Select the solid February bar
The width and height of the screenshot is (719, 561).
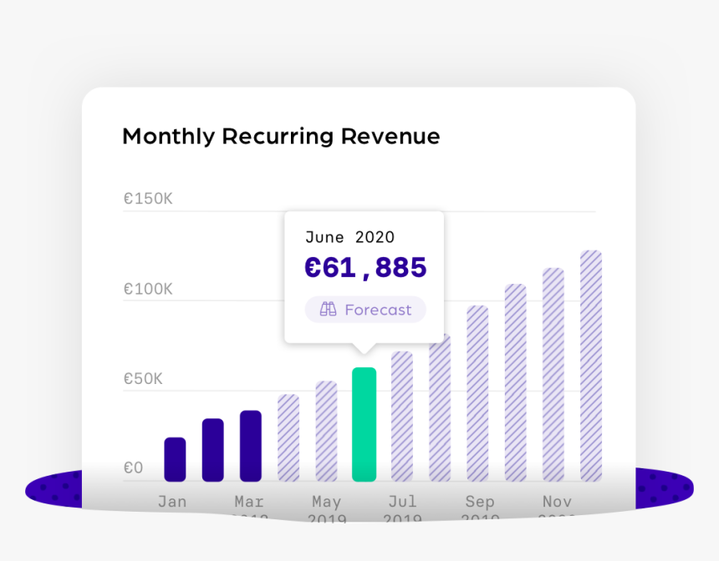(x=212, y=450)
